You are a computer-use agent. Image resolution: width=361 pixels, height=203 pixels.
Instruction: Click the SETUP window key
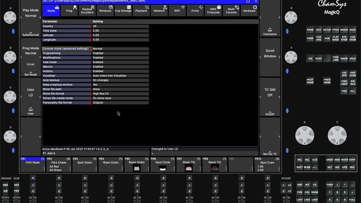coord(327,30)
